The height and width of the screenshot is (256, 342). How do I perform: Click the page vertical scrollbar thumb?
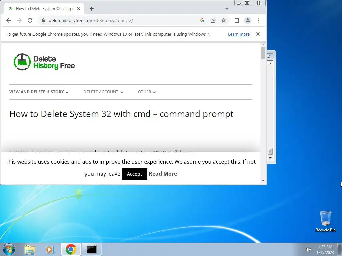[x=263, y=53]
